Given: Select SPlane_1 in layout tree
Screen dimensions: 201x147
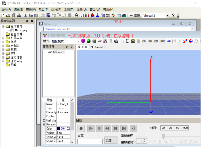Looking at the screenshot, I should (x=59, y=52).
